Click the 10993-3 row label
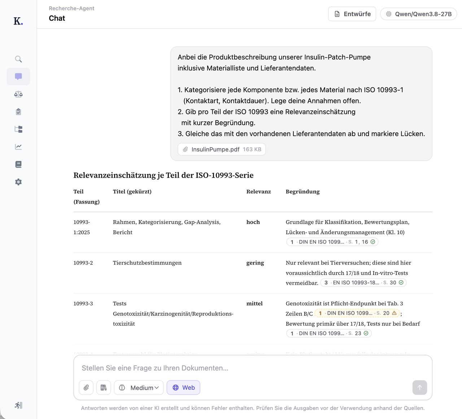The height and width of the screenshot is (419, 462). 83,304
